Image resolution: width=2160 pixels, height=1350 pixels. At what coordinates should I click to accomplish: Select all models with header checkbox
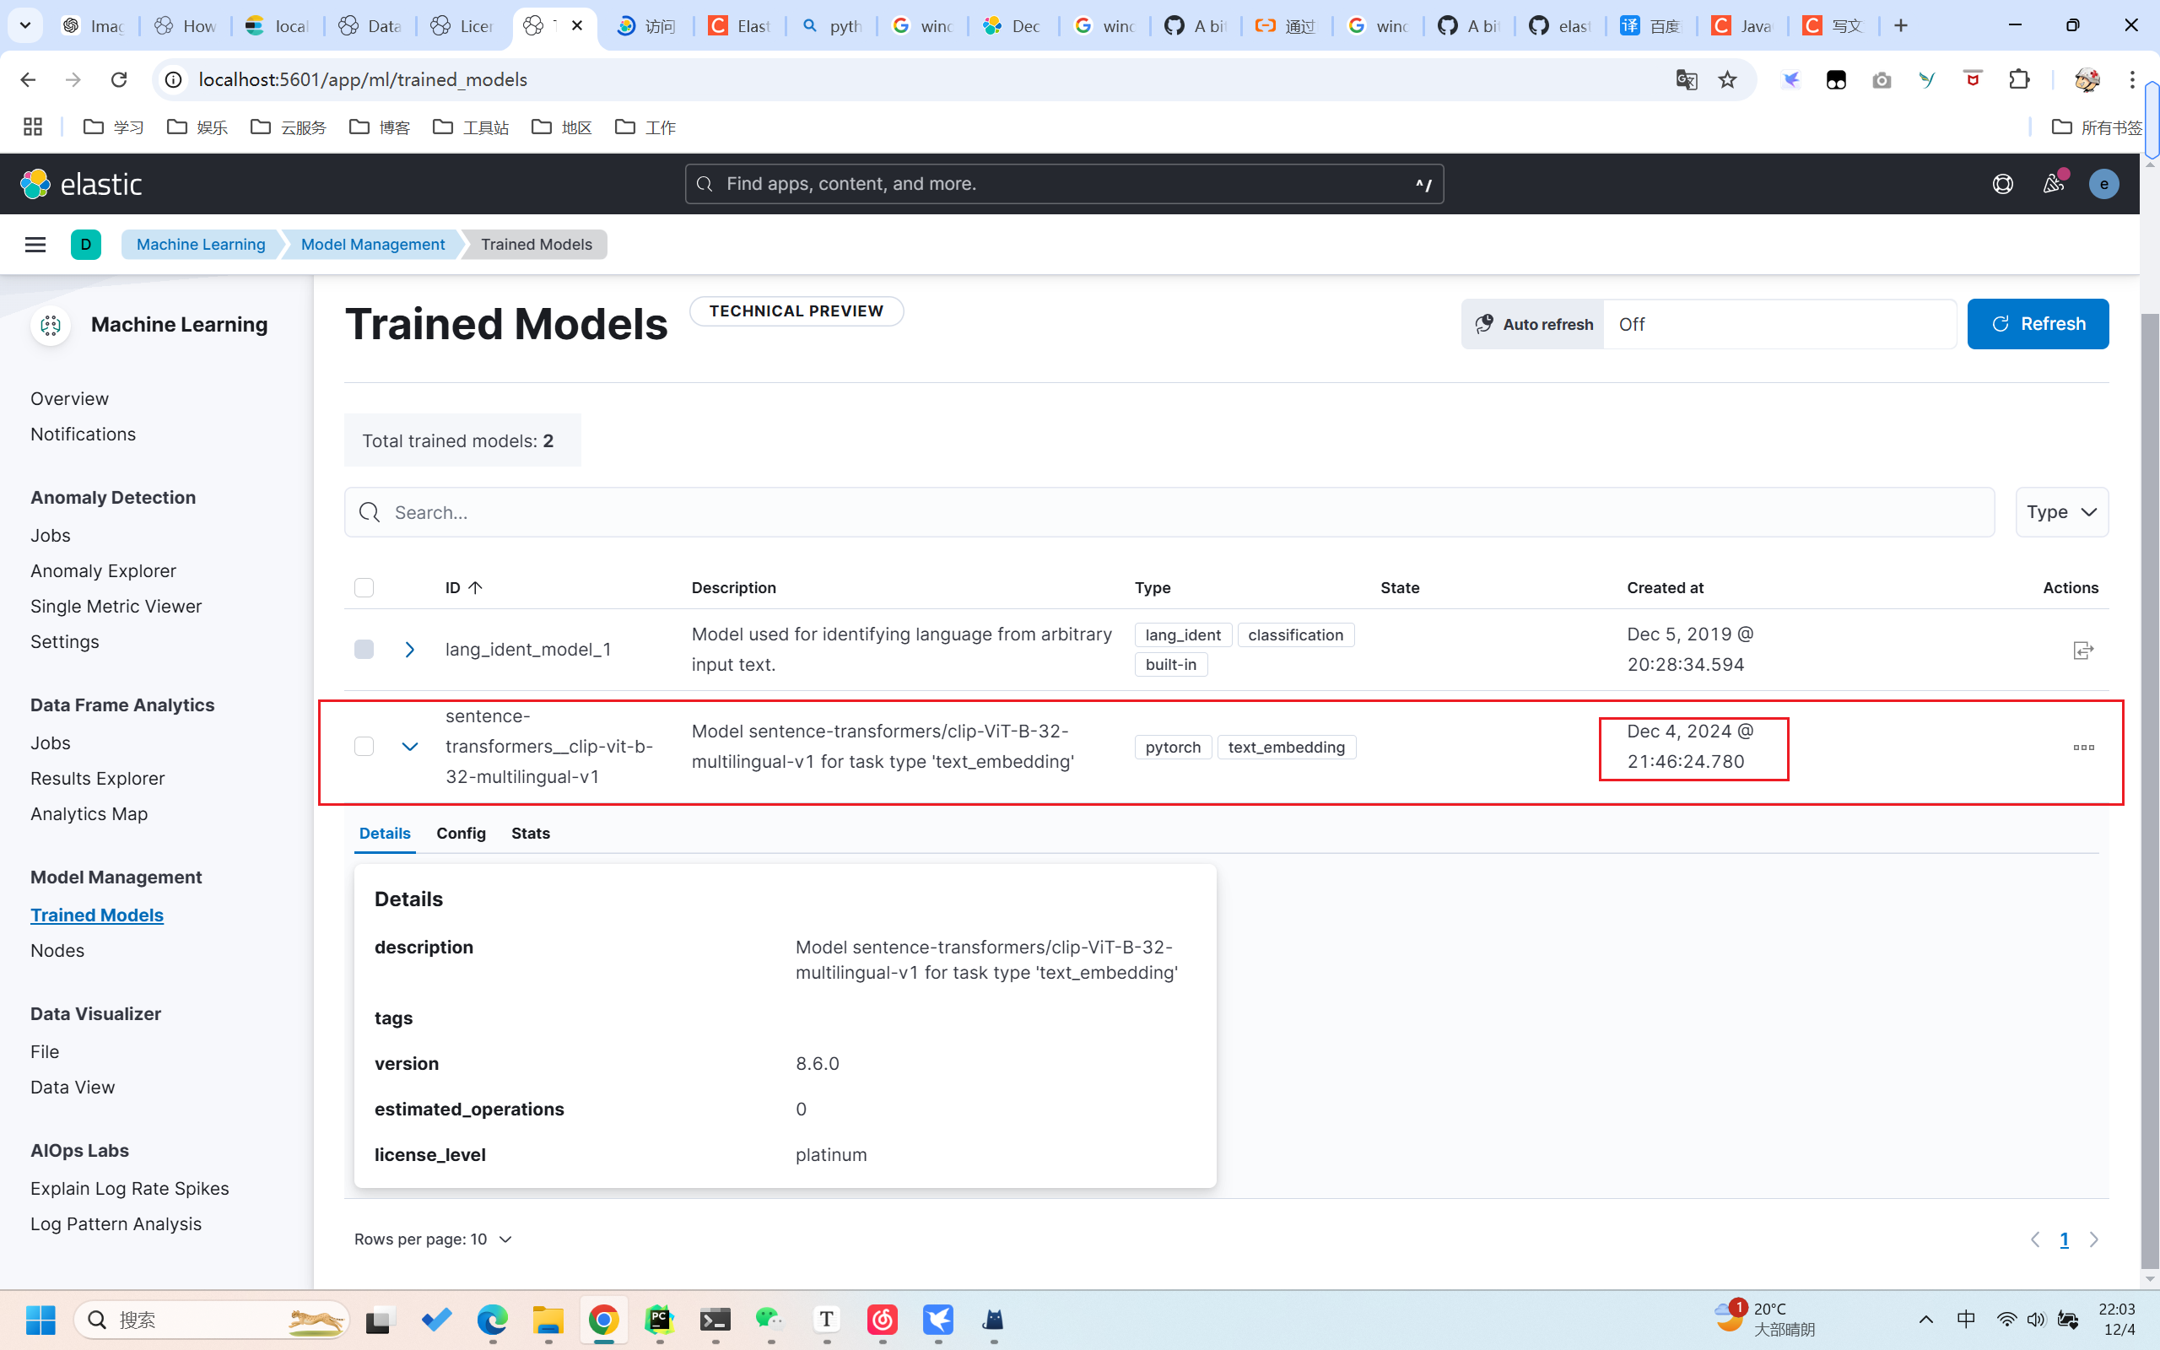[x=364, y=587]
